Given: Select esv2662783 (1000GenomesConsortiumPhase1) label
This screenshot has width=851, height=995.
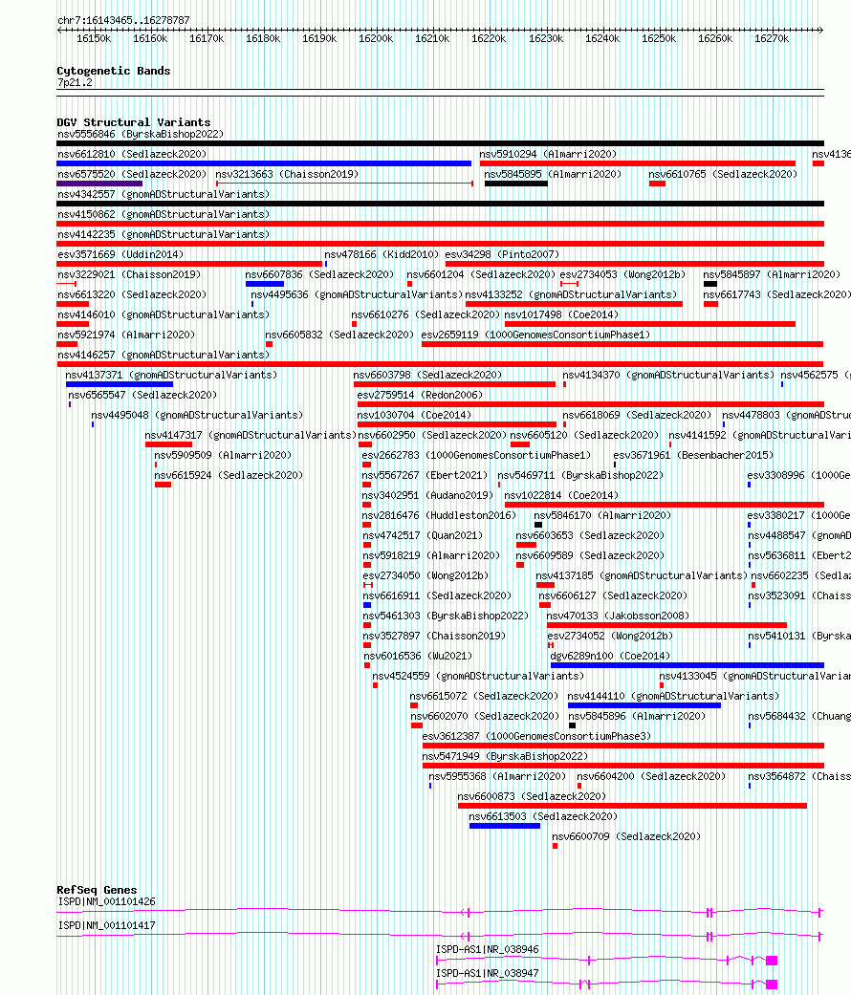Looking at the screenshot, I should pyautogui.click(x=476, y=456).
